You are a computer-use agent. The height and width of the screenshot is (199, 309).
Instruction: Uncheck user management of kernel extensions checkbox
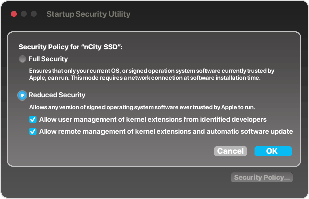(x=33, y=120)
